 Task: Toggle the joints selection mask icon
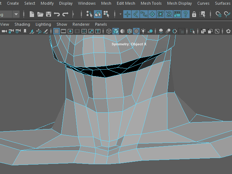click(136, 14)
